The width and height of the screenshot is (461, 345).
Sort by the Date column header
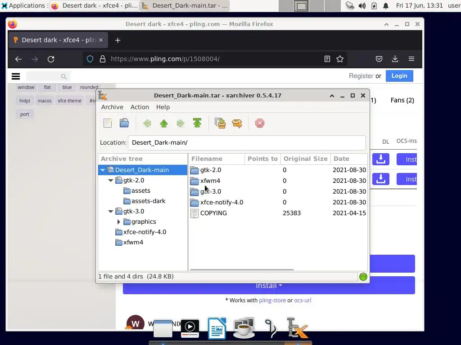[349, 159]
